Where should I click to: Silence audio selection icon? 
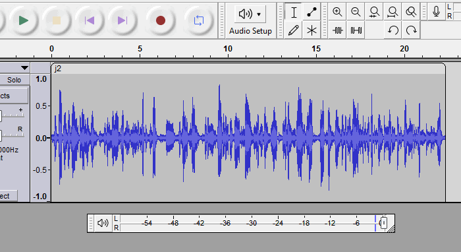click(x=356, y=30)
